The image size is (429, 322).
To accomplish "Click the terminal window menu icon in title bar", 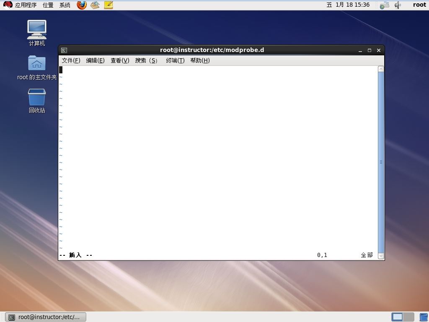I will point(64,50).
